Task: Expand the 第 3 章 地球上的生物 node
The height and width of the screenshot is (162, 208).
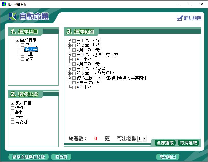Action: click(x=69, y=55)
